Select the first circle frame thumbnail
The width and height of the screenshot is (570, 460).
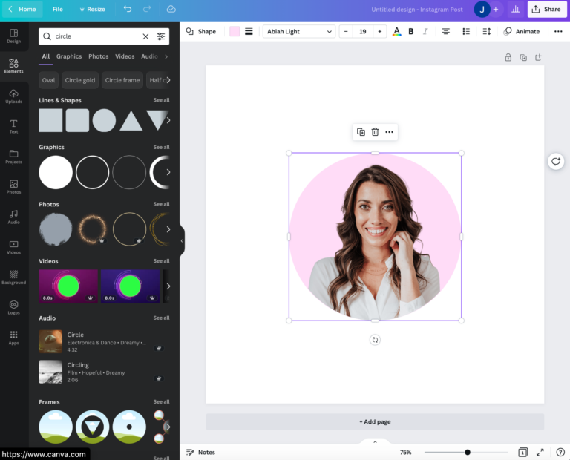(x=56, y=427)
